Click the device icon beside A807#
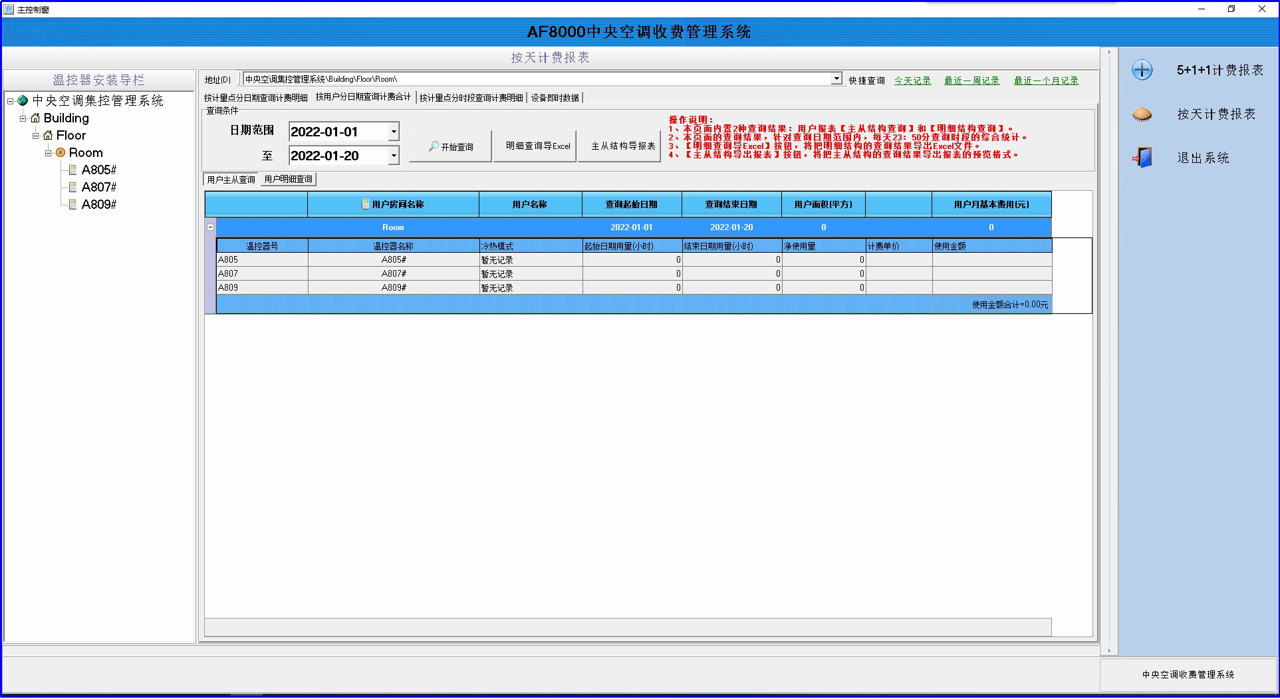This screenshot has width=1280, height=699. [73, 187]
